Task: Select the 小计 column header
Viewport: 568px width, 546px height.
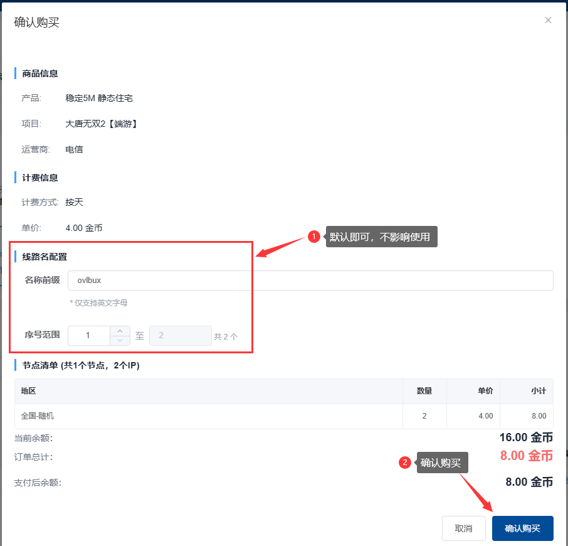Action: [538, 391]
